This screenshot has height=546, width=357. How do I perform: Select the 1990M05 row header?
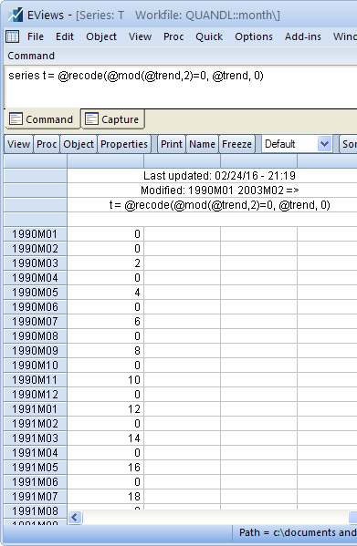click(x=36, y=293)
